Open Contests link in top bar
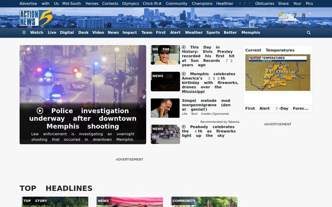 pyautogui.click(x=110, y=4)
